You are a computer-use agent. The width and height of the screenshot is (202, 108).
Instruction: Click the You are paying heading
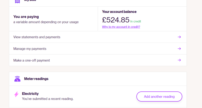[x=26, y=17]
